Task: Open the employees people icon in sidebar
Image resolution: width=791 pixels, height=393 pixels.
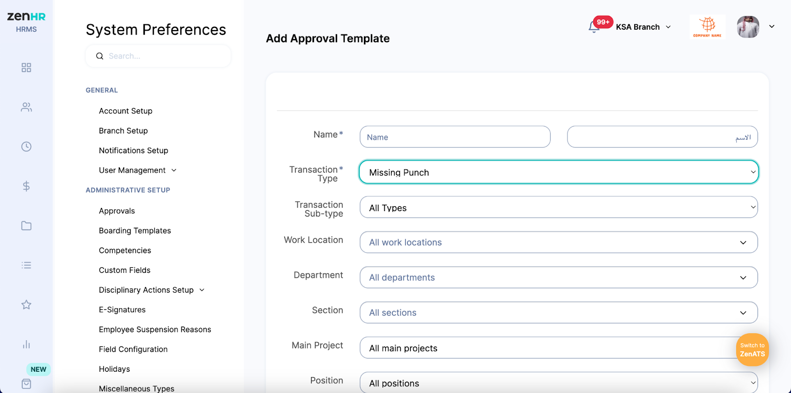Action: pos(26,107)
